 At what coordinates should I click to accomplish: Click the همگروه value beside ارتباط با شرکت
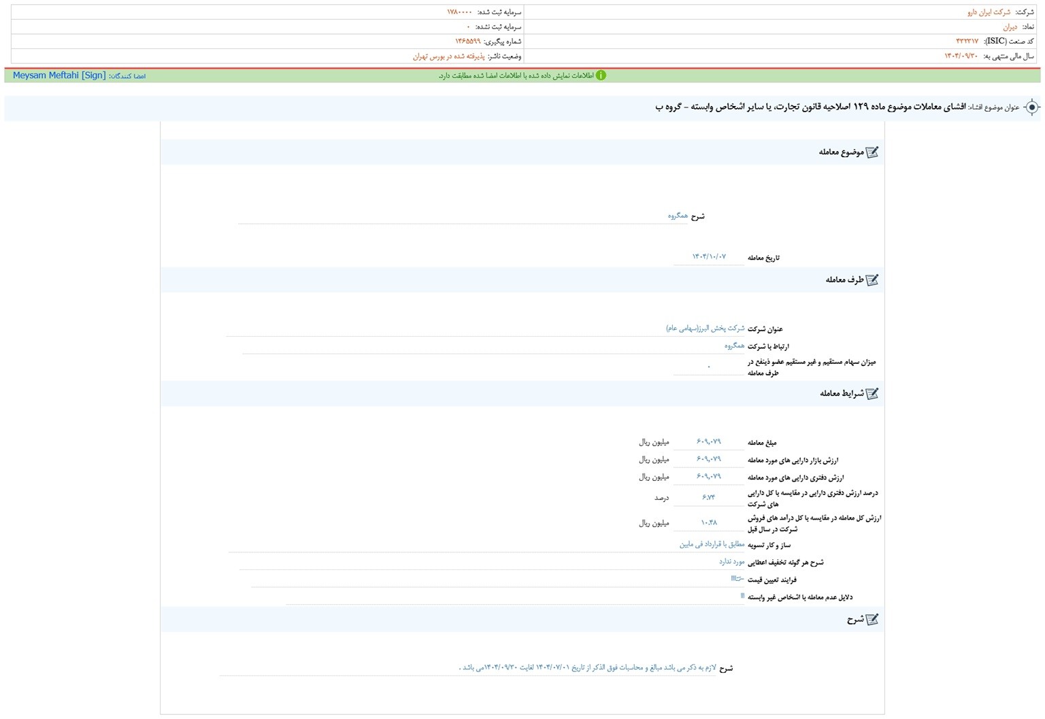734,346
